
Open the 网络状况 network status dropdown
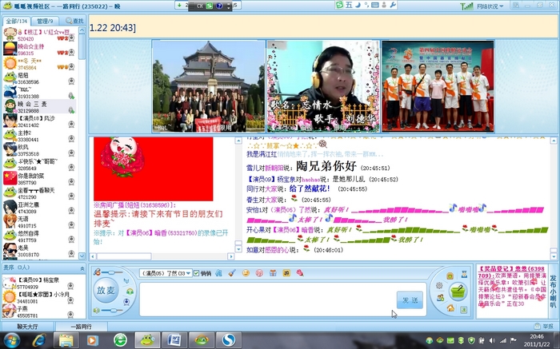click(490, 6)
